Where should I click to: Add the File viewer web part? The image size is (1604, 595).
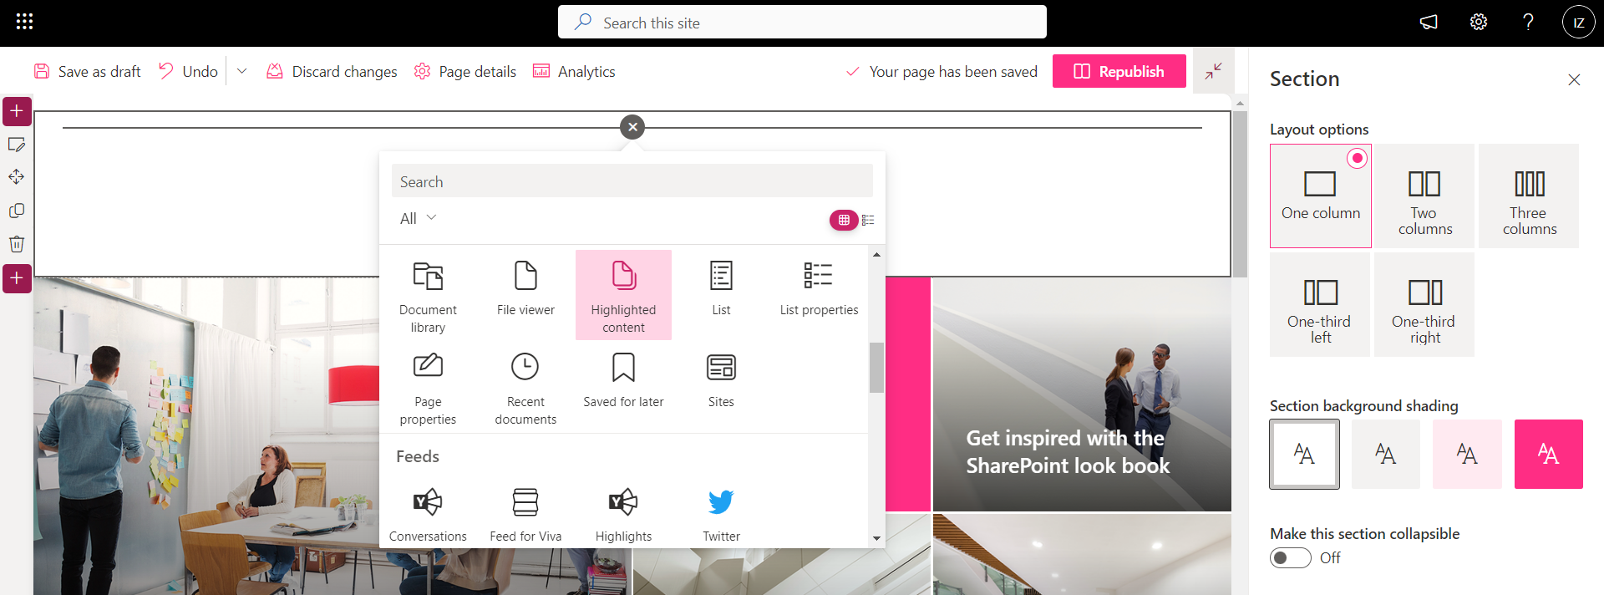[525, 288]
